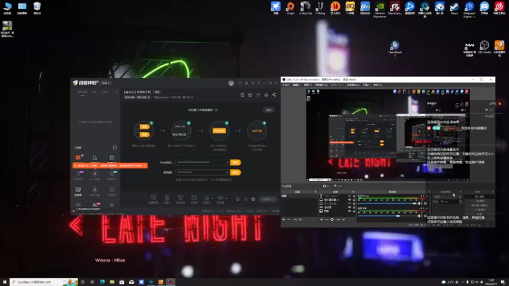
Task: Click the round toolbox icon beside the tools heading
Action: click(115, 147)
